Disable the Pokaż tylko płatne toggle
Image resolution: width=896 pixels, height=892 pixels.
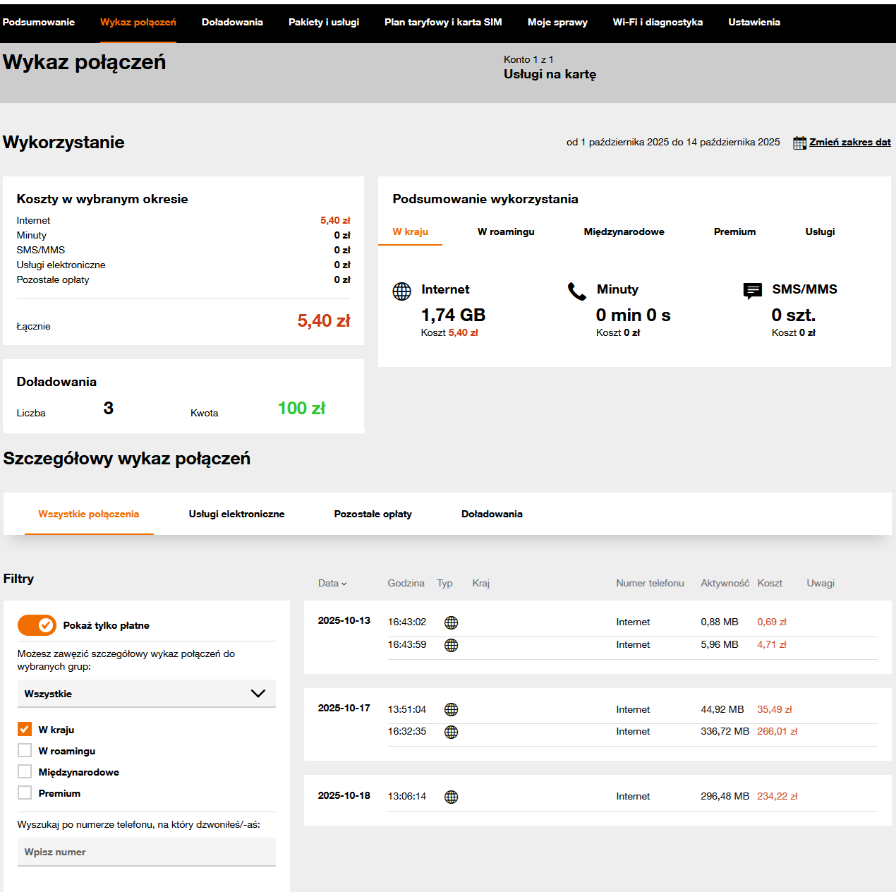(x=37, y=625)
